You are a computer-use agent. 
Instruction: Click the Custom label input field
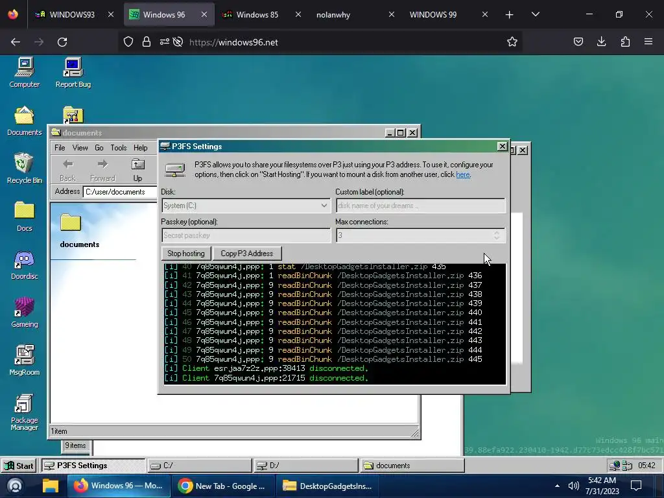[420, 206]
